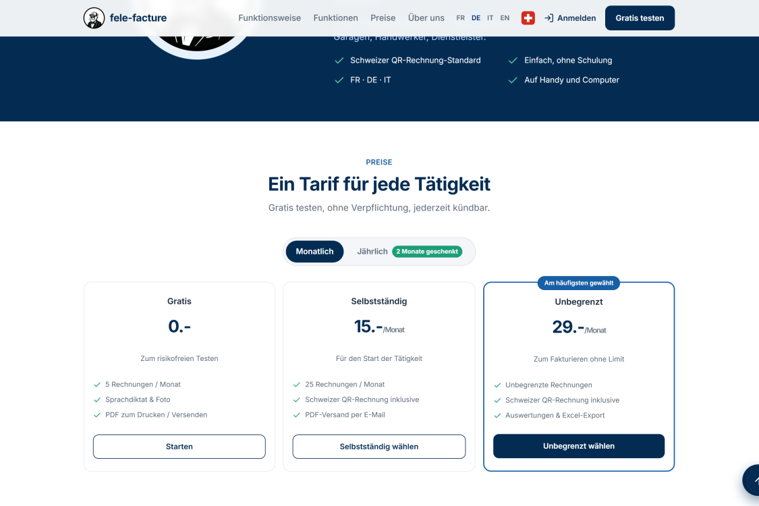The image size is (759, 506).
Task: Click the text Zum risikofreien Testen
Action: (179, 358)
